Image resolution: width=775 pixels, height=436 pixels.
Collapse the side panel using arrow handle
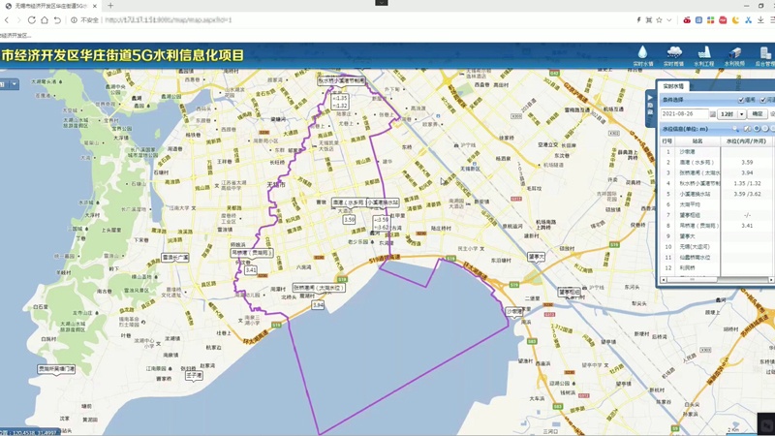[x=650, y=98]
